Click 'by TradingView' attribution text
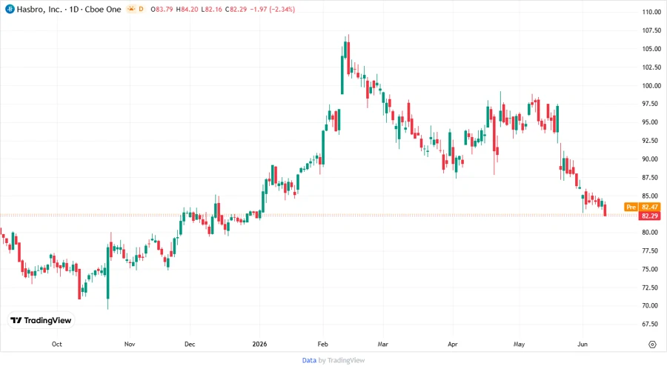Viewport: 667px width, 369px height. 342,360
